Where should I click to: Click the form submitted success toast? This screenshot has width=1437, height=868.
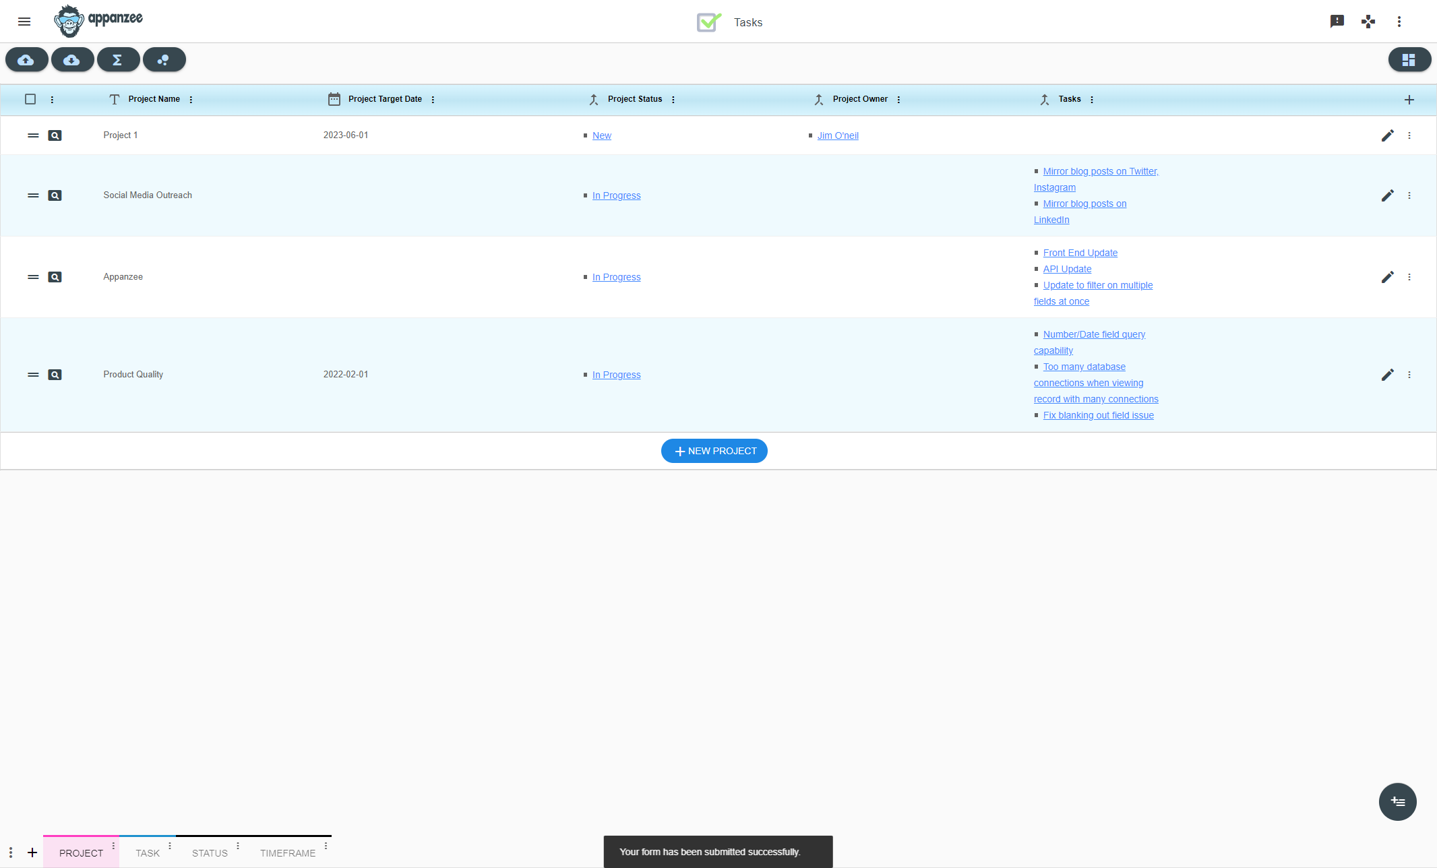click(718, 852)
